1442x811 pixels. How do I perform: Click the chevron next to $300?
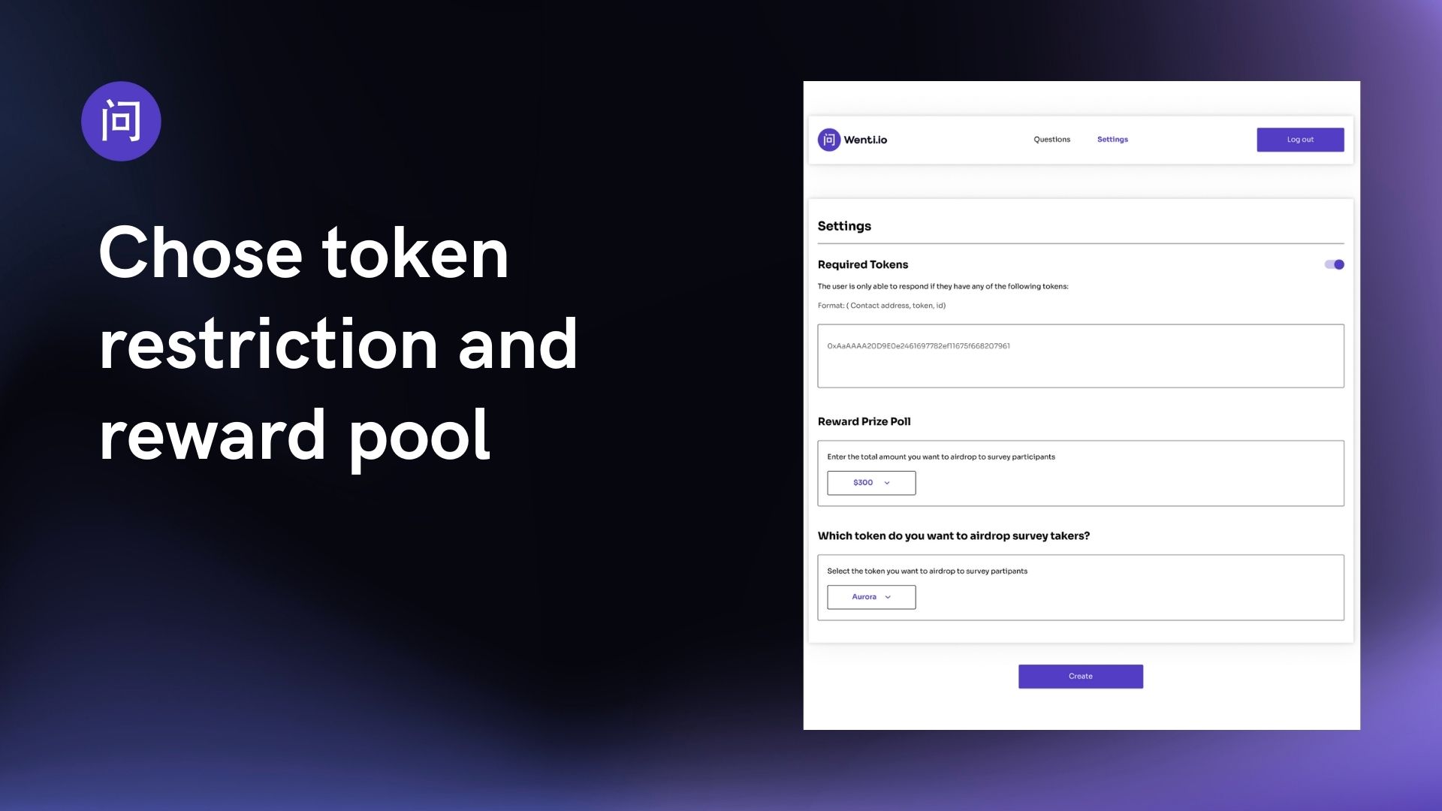point(887,483)
